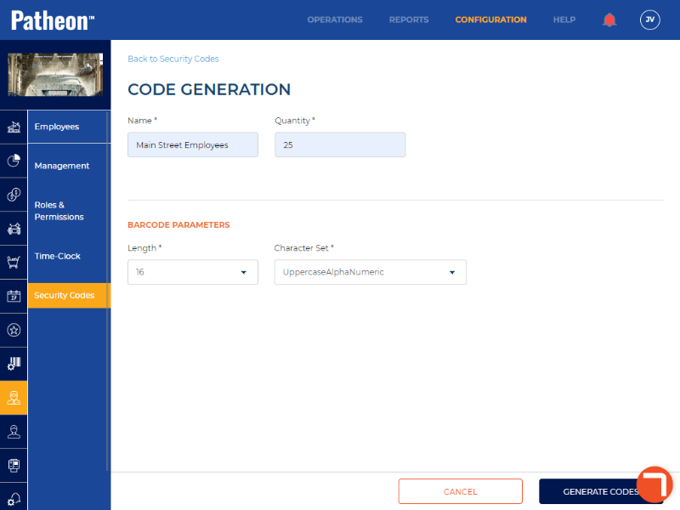Screen dimensions: 680x510
Task: Open Help menu
Action: (564, 20)
